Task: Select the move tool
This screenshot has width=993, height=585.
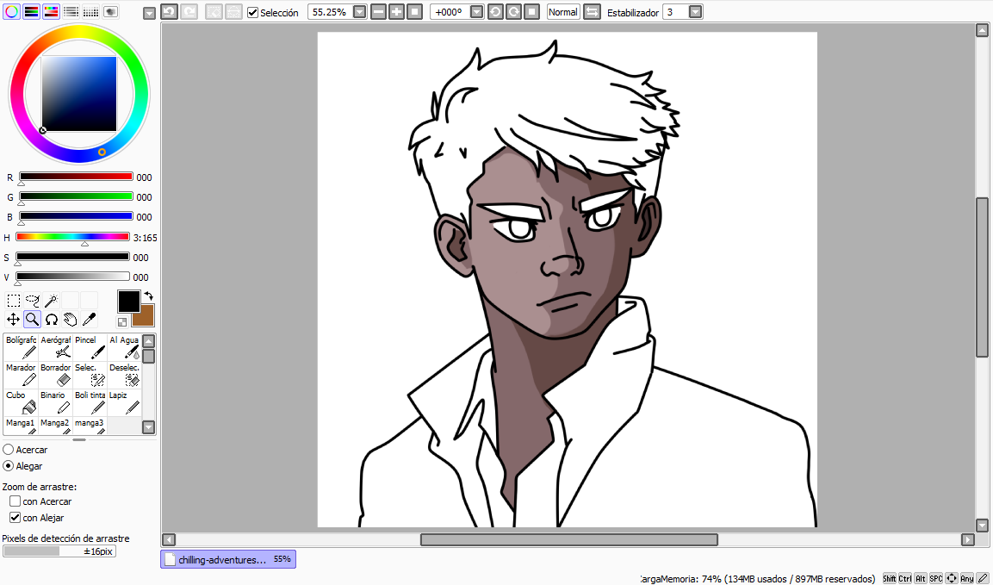Action: [x=13, y=320]
